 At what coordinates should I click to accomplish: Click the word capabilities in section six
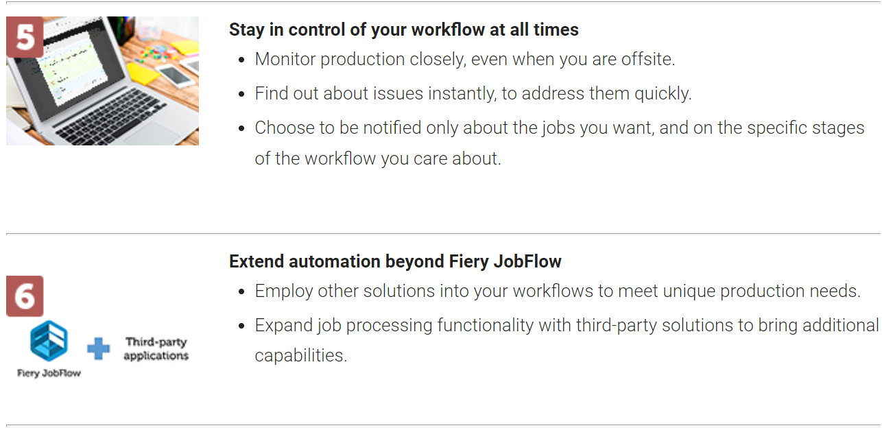pos(301,355)
